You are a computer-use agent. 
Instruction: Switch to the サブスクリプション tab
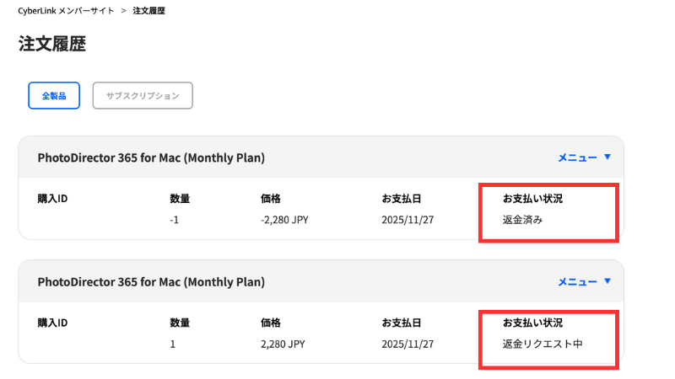pos(143,96)
